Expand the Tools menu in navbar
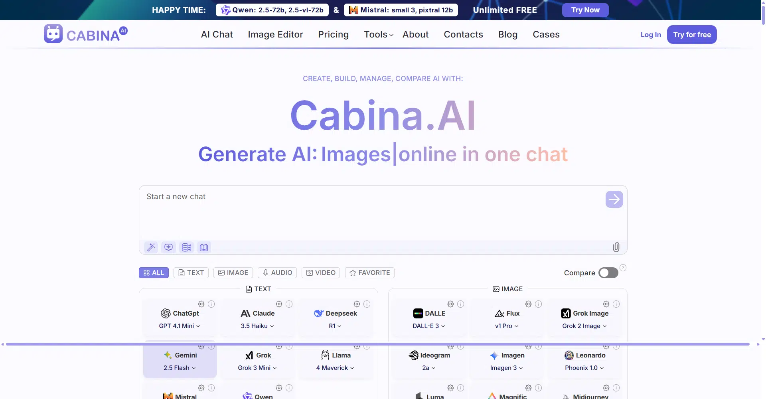Screen dimensions: 766x399 (379, 35)
